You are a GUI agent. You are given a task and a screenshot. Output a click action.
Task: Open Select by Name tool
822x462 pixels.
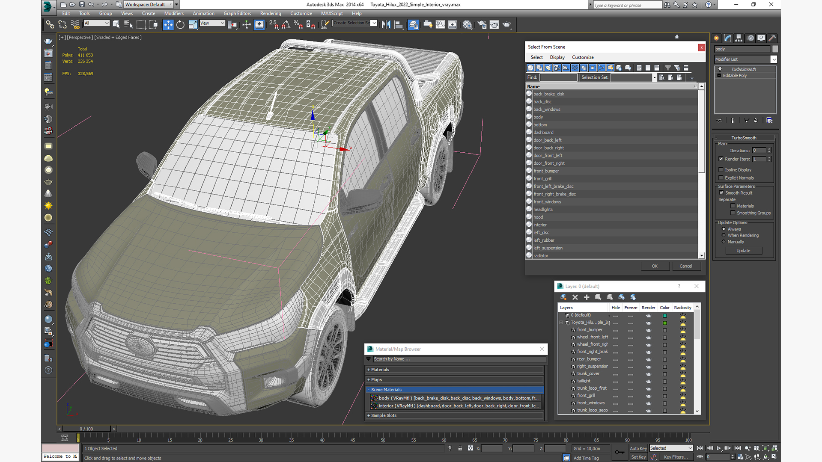(128, 25)
